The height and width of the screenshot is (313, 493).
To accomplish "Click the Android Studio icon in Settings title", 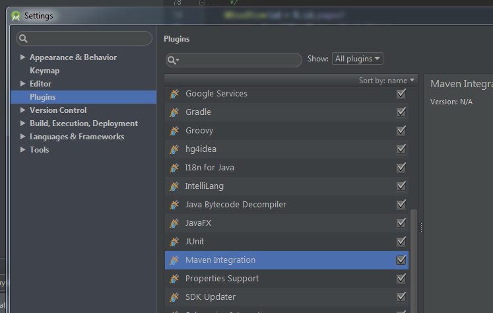I will point(16,16).
